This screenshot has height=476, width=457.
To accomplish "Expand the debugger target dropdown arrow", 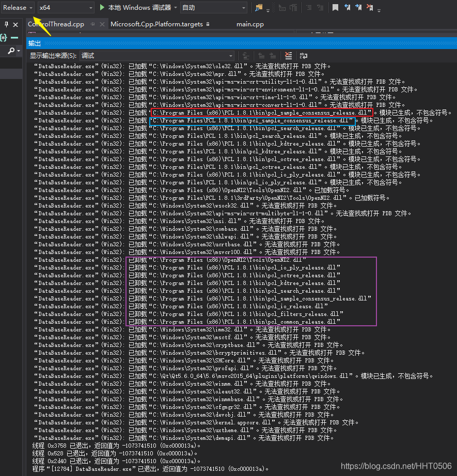I will click(x=176, y=8).
